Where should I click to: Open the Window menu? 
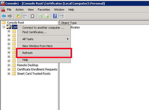tap(59, 9)
